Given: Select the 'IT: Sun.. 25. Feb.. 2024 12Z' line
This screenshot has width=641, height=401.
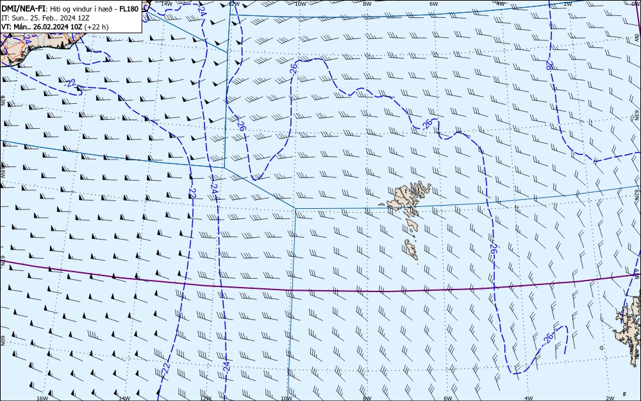Looking at the screenshot, I should point(46,18).
